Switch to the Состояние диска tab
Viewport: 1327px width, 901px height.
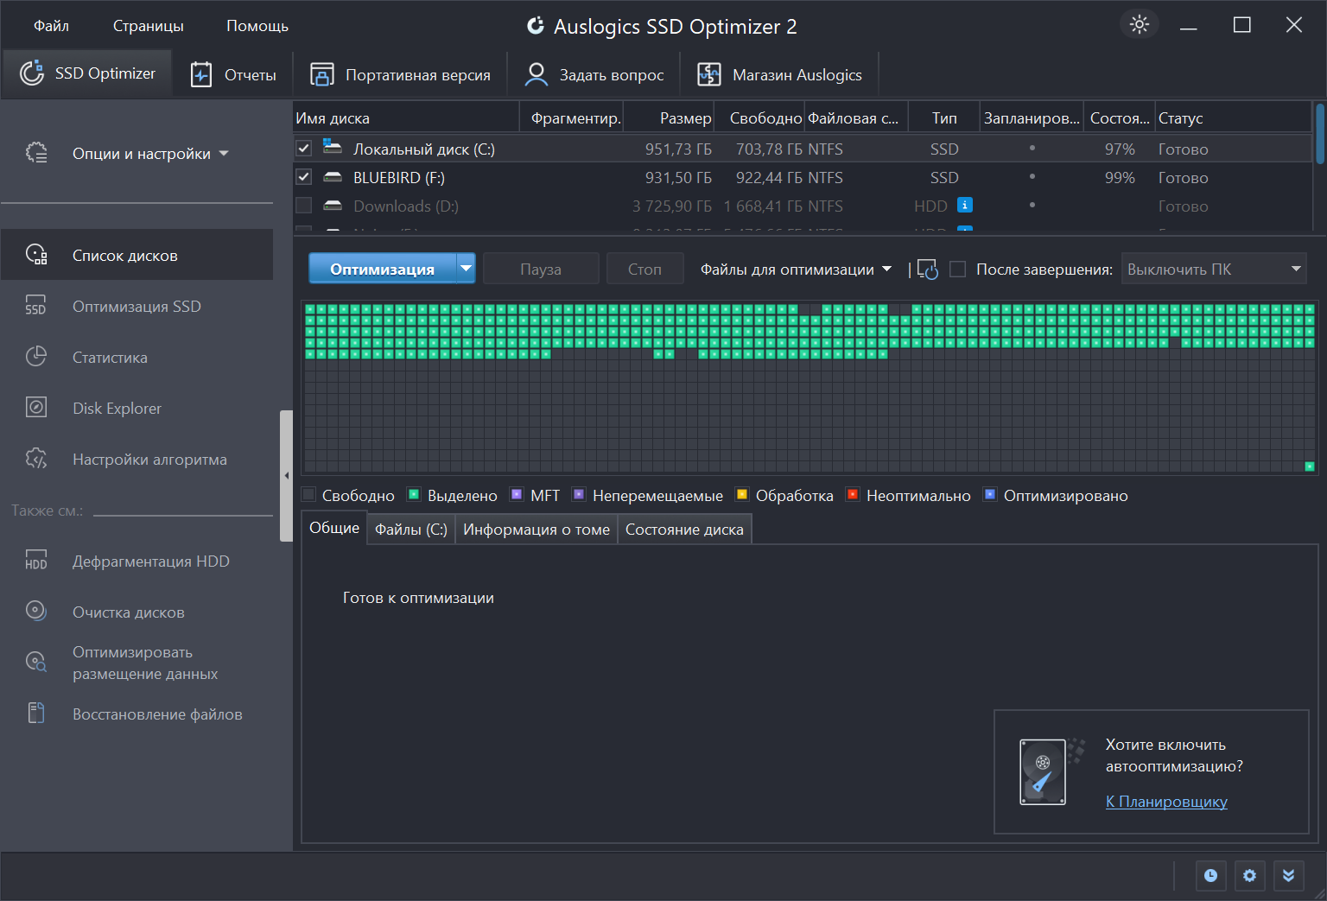click(x=684, y=530)
